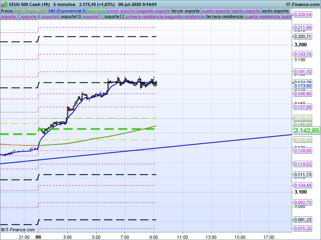Viewport: 321px width, 240px height.
Task: Click the 3.111,73 price tag
Action: [x=303, y=174]
